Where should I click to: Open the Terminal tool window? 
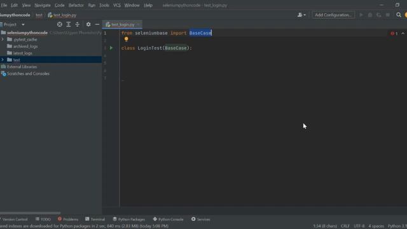point(95,219)
